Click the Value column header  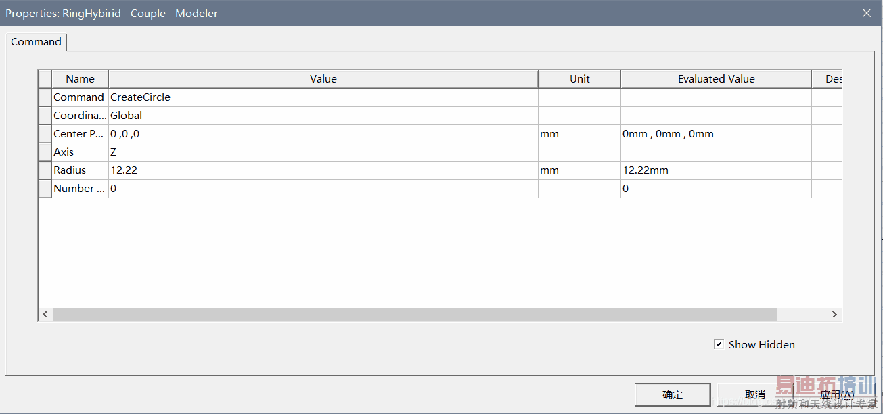click(x=323, y=79)
